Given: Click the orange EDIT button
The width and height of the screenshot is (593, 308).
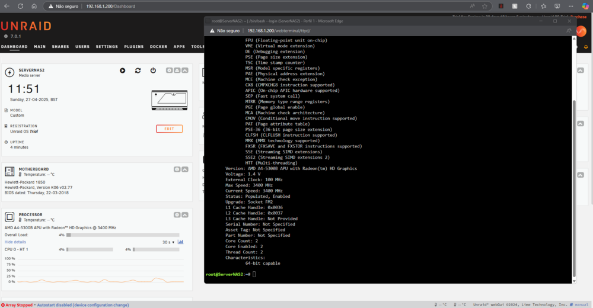Looking at the screenshot, I should click(170, 129).
